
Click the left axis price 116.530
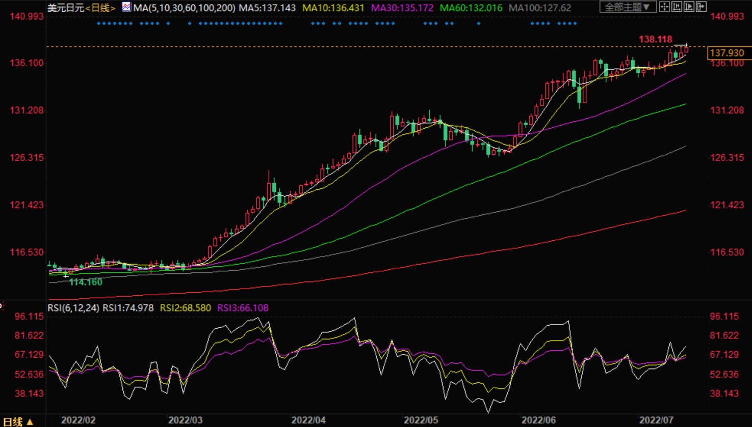pyautogui.click(x=27, y=252)
